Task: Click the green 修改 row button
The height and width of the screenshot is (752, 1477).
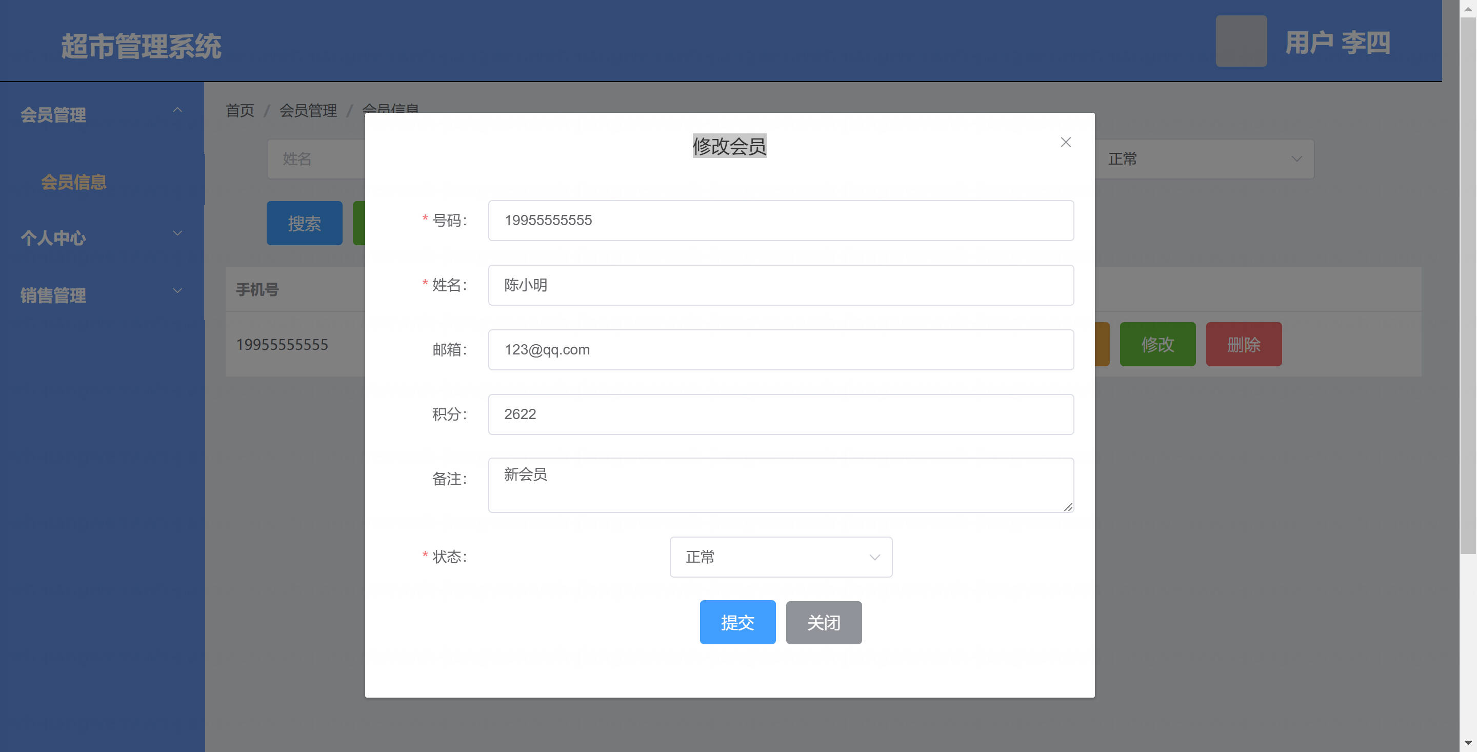Action: click(x=1157, y=344)
